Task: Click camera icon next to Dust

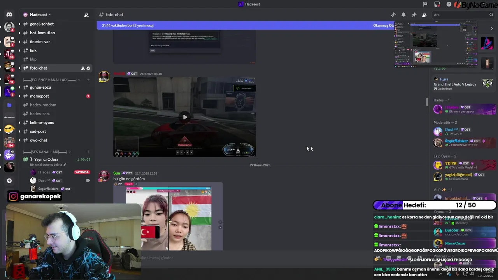Action: 88,180
